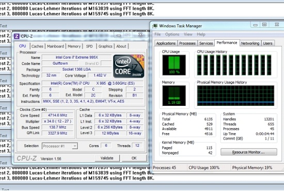Image resolution: width=284 pixels, height=191 pixels.
Task: Click the processor name Intel Core i7 Extreme 995X
Action: point(77,57)
